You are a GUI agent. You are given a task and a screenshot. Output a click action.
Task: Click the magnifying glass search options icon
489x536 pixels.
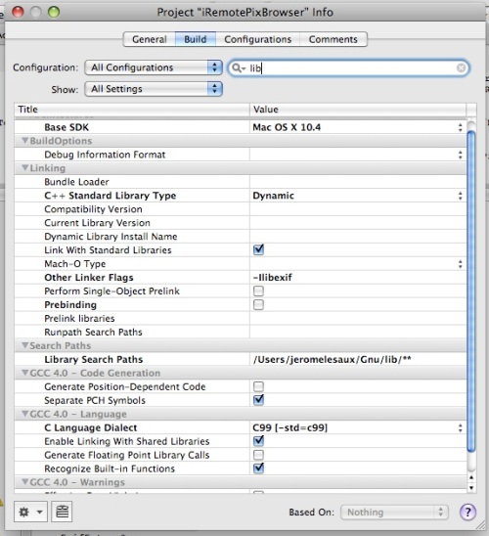pos(239,68)
